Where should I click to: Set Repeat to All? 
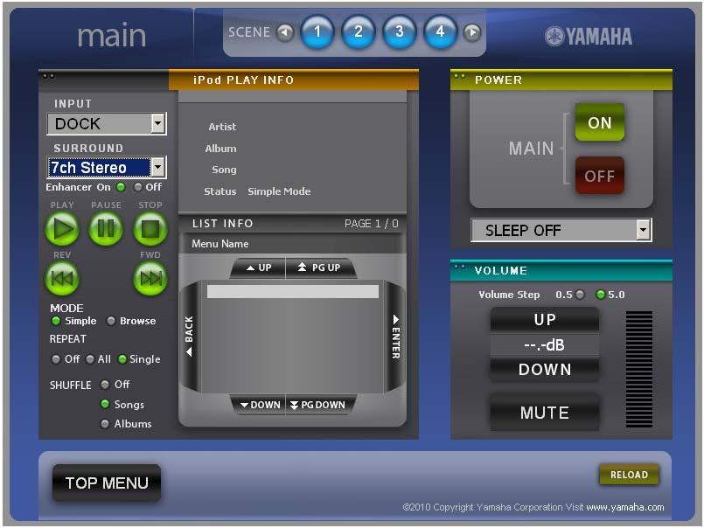90,359
